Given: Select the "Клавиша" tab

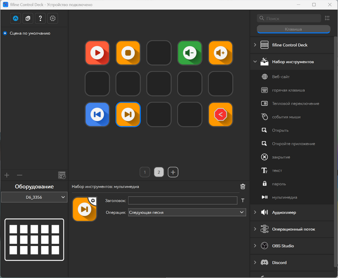Looking at the screenshot, I should tap(293, 29).
